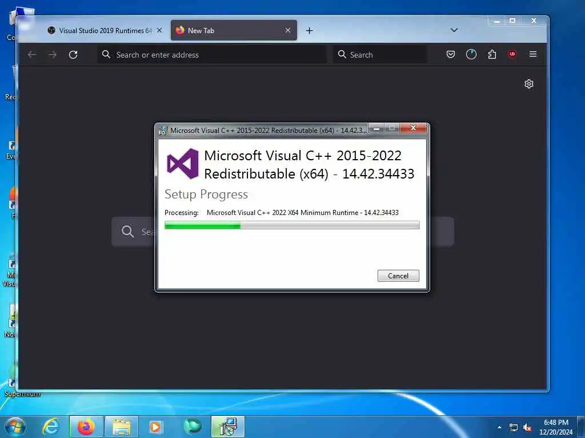Open Windows Explorer folder from taskbar

(x=122, y=427)
